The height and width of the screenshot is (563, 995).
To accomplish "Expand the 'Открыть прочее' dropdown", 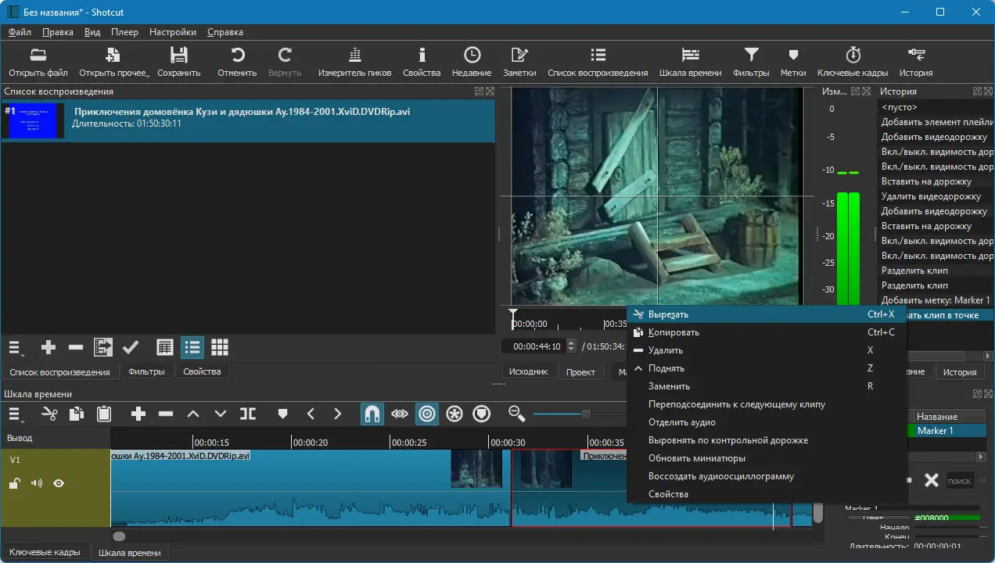I will (x=113, y=62).
